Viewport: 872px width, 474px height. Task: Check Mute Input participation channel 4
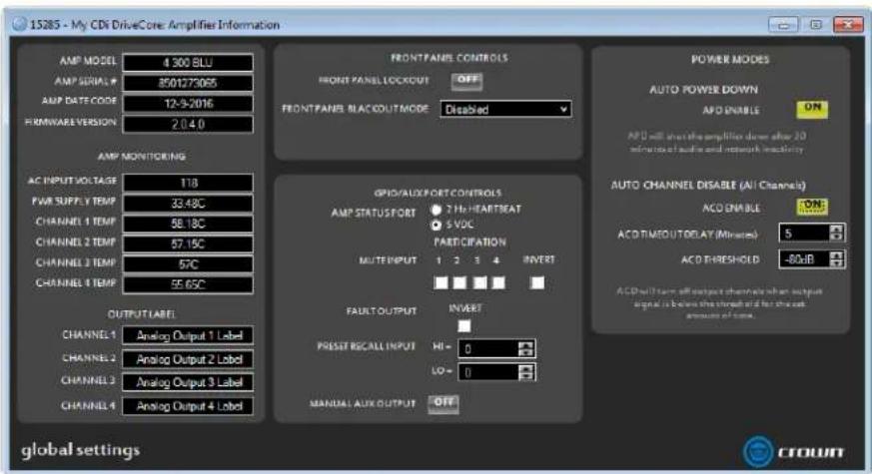tap(498, 282)
